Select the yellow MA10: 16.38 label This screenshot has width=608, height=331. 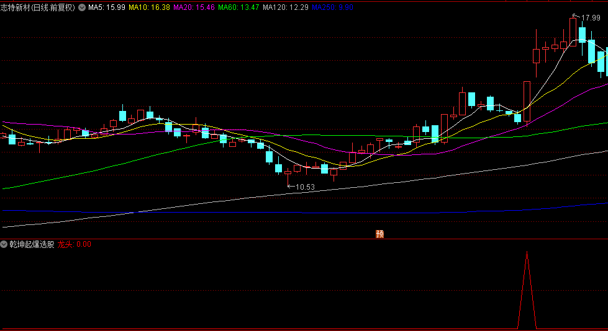149,7
